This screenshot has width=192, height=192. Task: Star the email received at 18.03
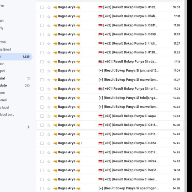(x=49, y=7)
